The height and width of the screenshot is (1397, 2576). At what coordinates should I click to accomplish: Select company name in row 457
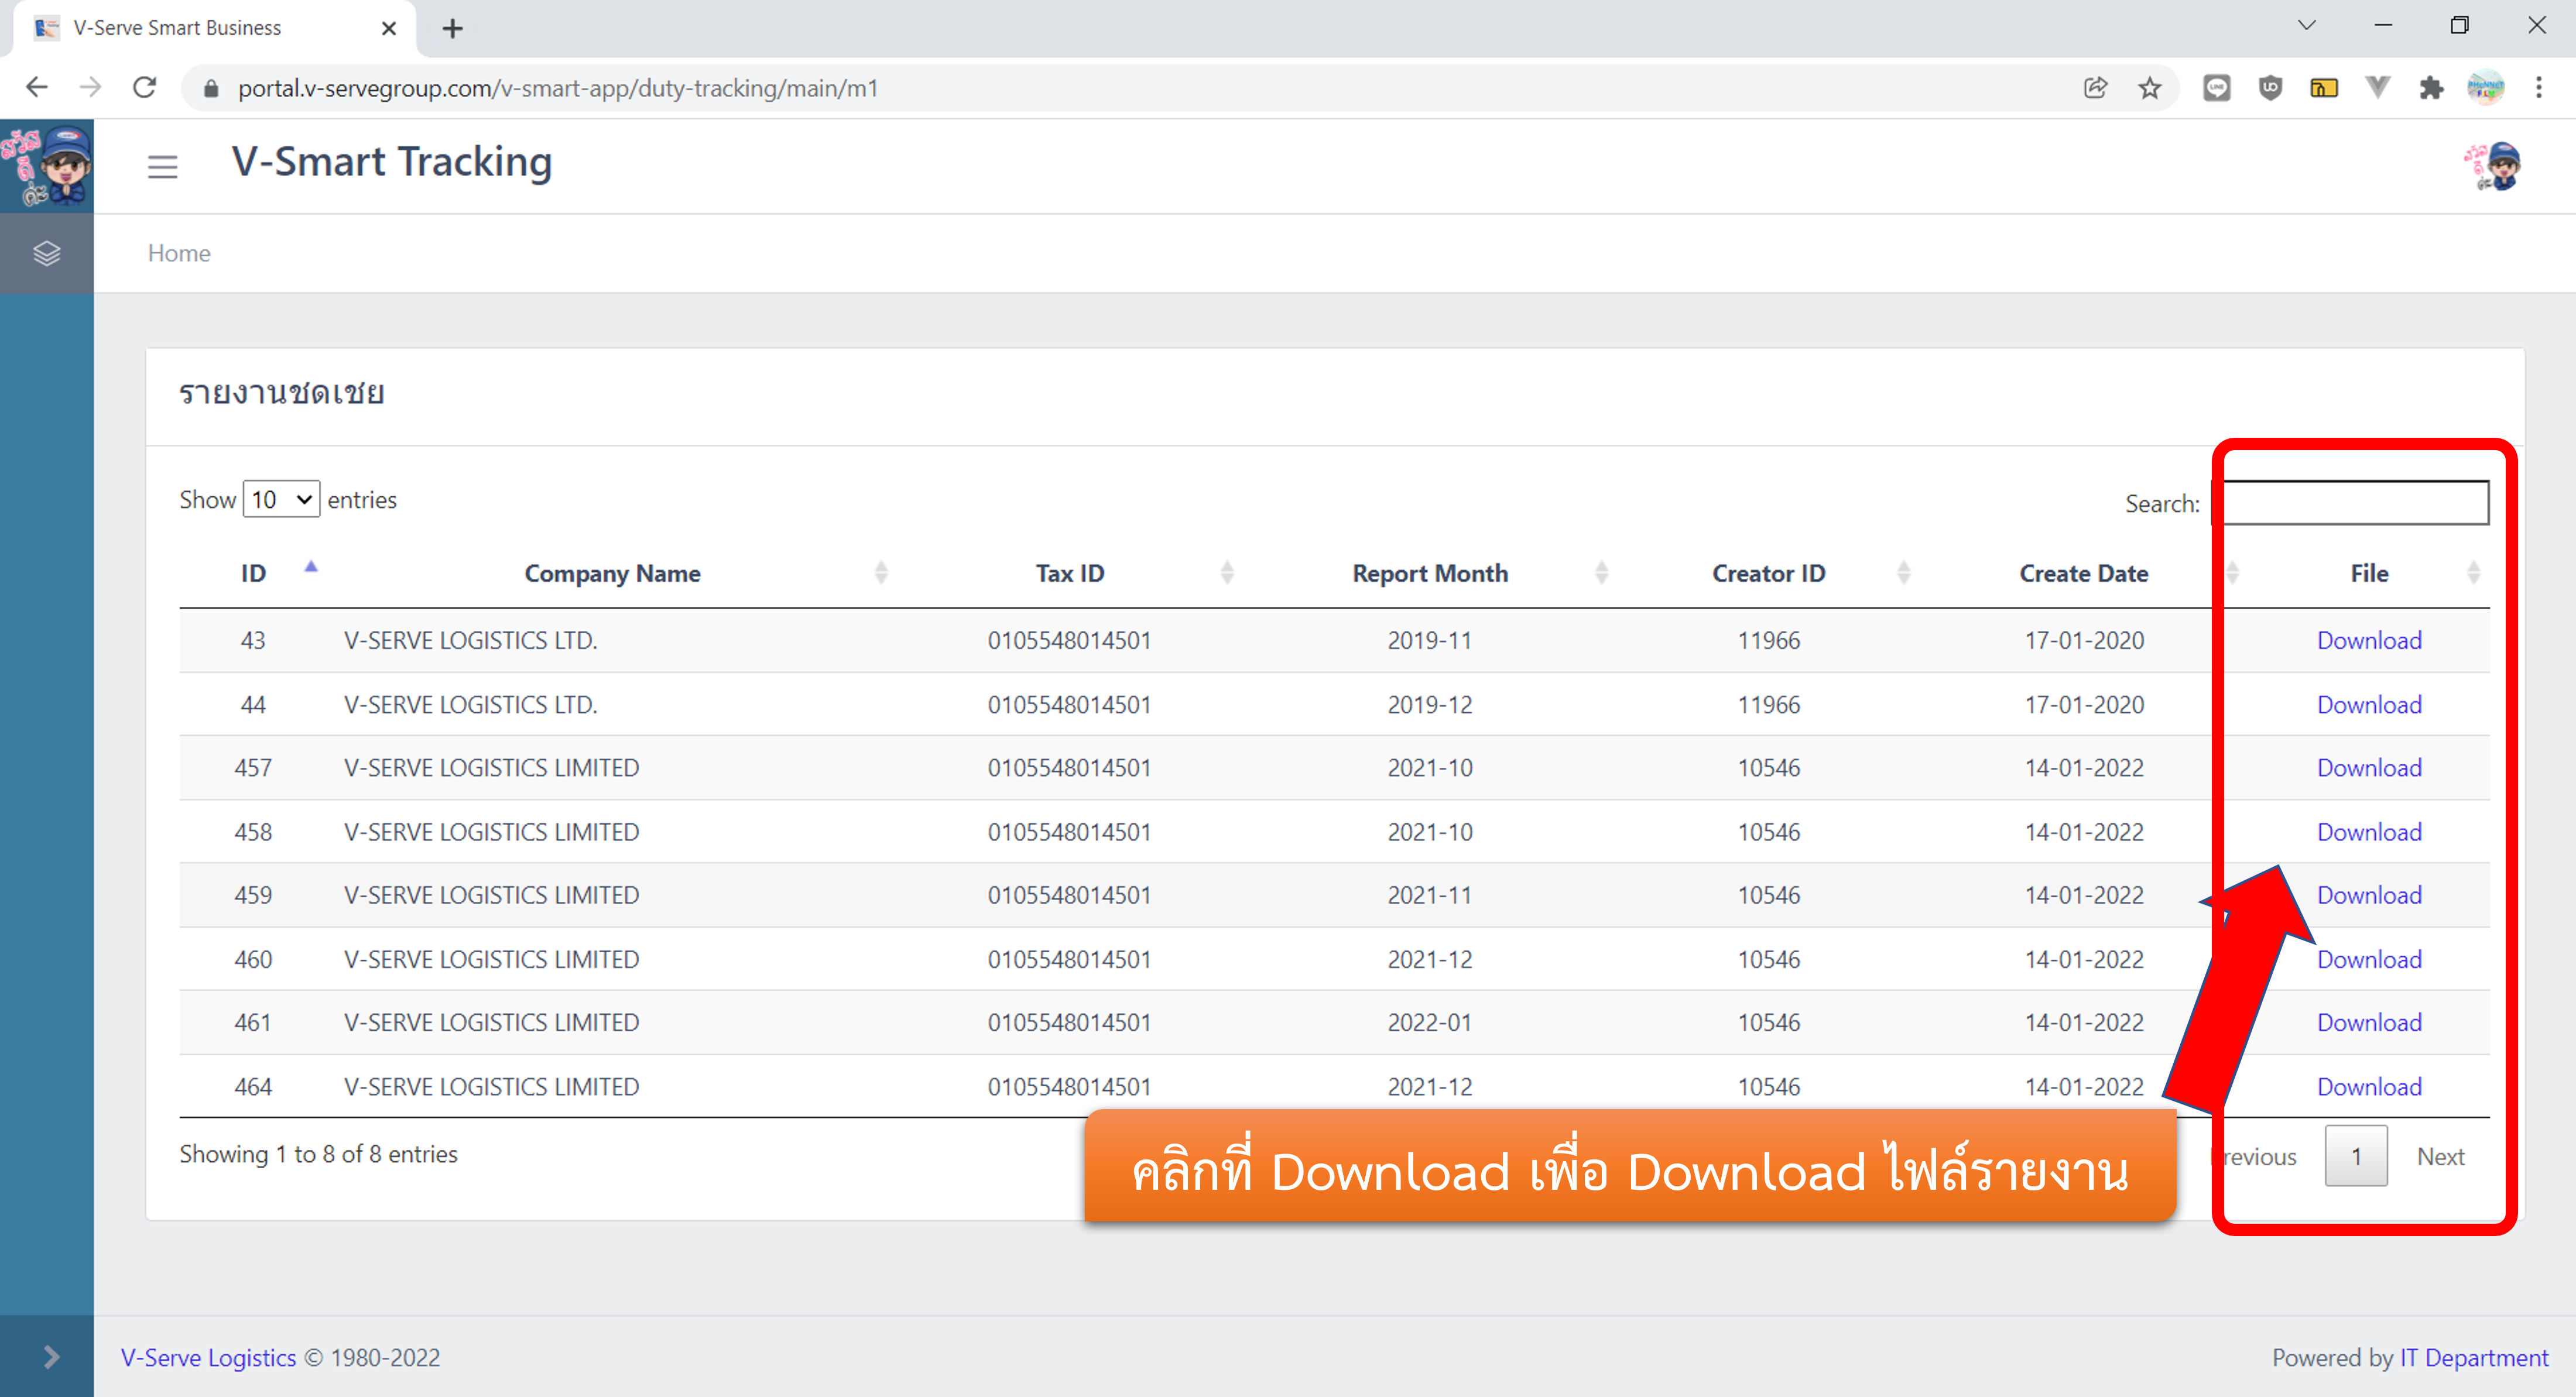491,767
